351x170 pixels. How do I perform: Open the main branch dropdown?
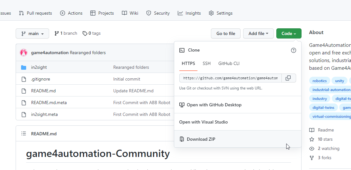coord(32,33)
